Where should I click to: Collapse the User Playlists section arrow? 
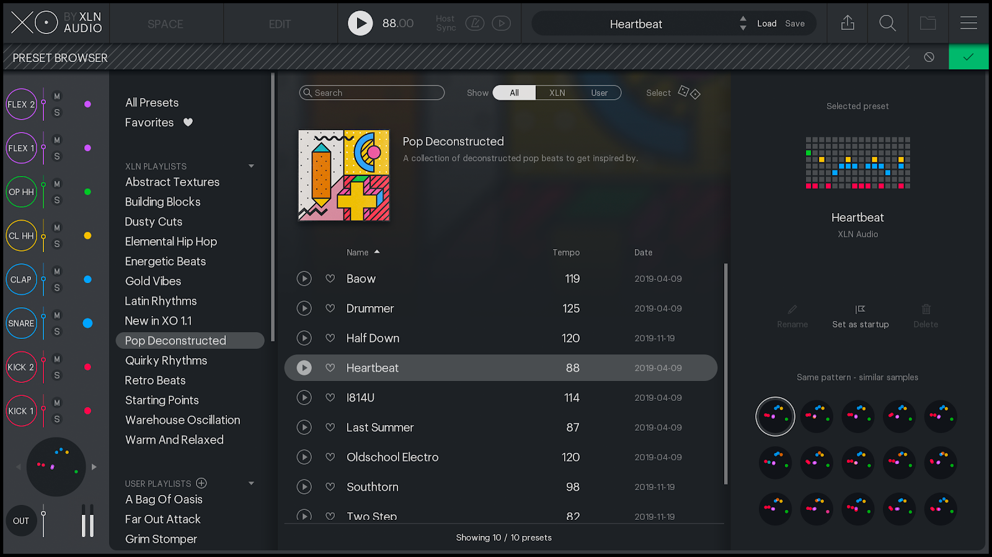coord(251,483)
